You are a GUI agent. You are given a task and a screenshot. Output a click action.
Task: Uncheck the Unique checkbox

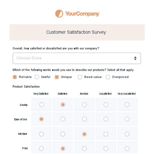[57, 77]
